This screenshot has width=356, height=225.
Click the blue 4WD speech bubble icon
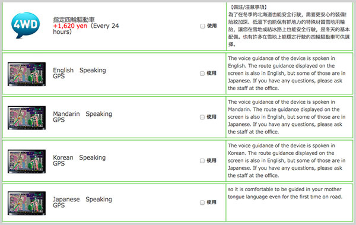point(26,25)
